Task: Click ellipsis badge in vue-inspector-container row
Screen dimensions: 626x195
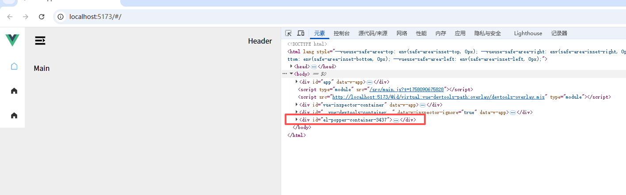Action: pyautogui.click(x=423, y=105)
